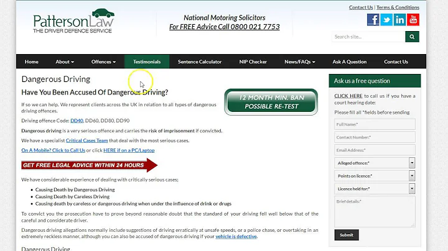Click the PattersonLaw logo
The width and height of the screenshot is (448, 251).
click(73, 21)
